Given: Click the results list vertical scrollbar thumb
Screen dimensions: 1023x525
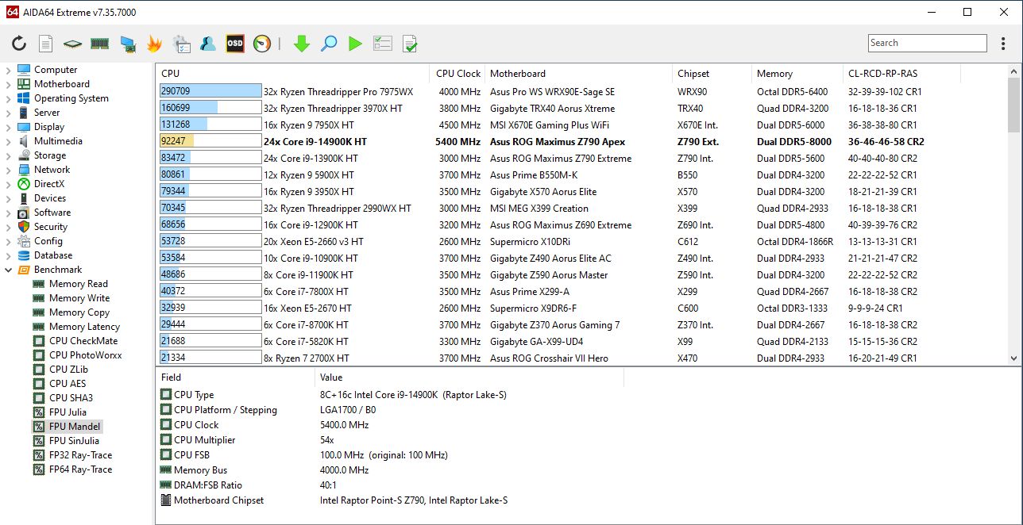Looking at the screenshot, I should (1014, 105).
